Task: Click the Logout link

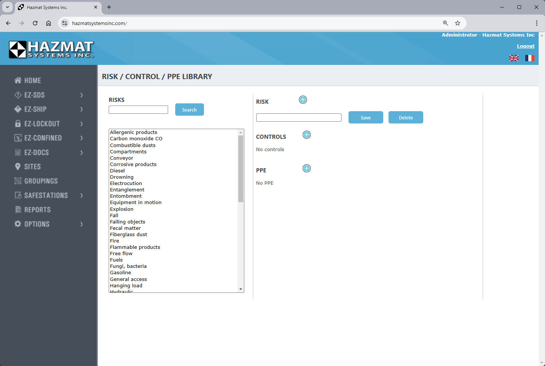Action: coord(526,46)
